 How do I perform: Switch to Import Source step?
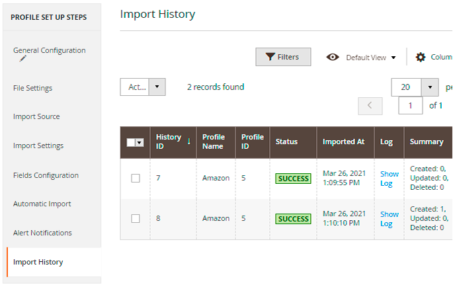36,116
